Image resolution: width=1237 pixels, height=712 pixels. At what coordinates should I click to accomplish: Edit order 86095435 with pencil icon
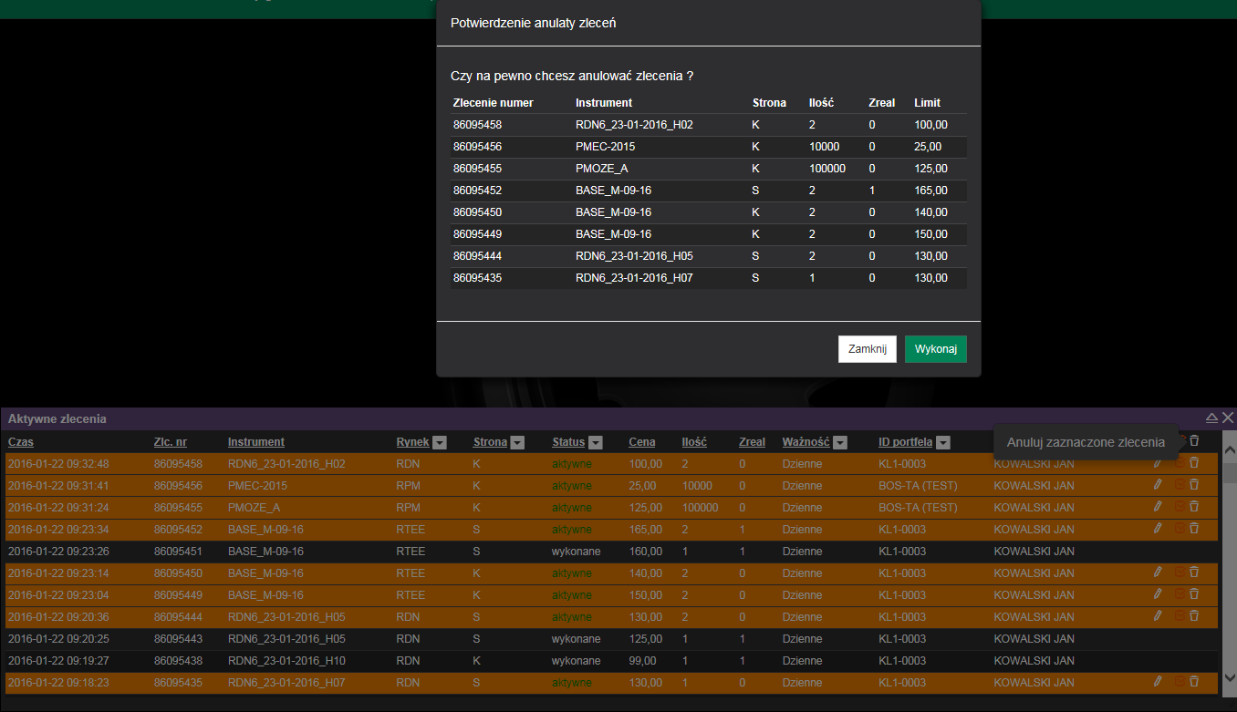[1158, 681]
